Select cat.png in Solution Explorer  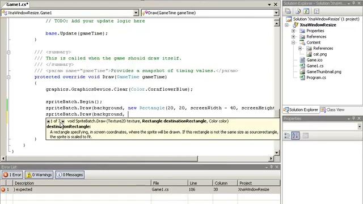(x=320, y=54)
